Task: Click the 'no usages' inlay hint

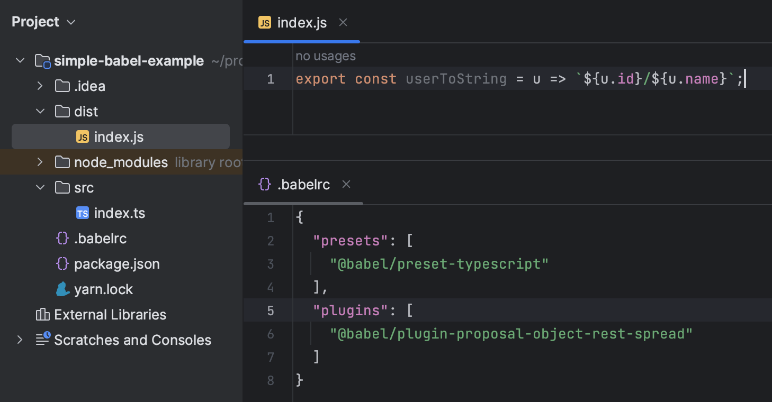Action: 326,56
